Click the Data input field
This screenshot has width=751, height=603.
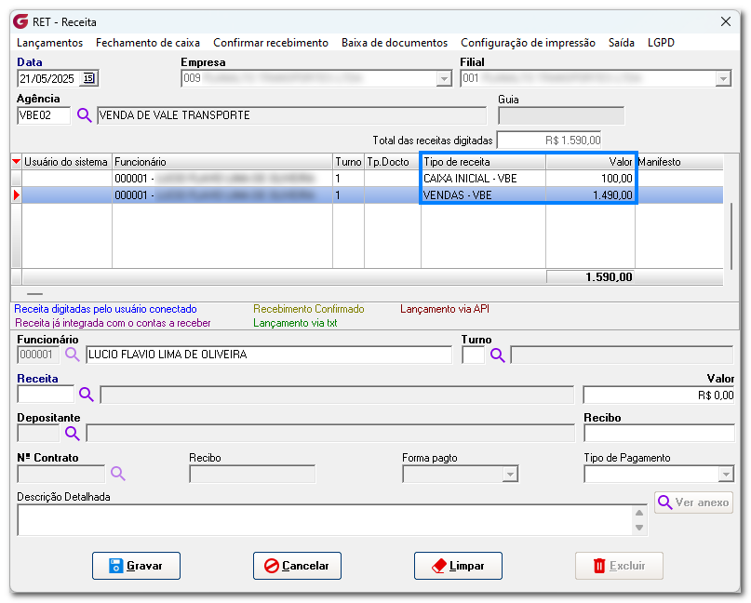(x=50, y=78)
